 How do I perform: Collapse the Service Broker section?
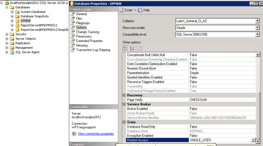coord(124,104)
